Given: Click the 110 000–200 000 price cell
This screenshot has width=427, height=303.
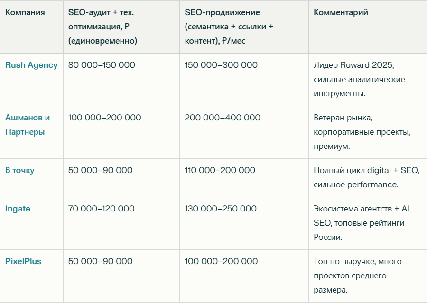Looking at the screenshot, I should pyautogui.click(x=220, y=170).
